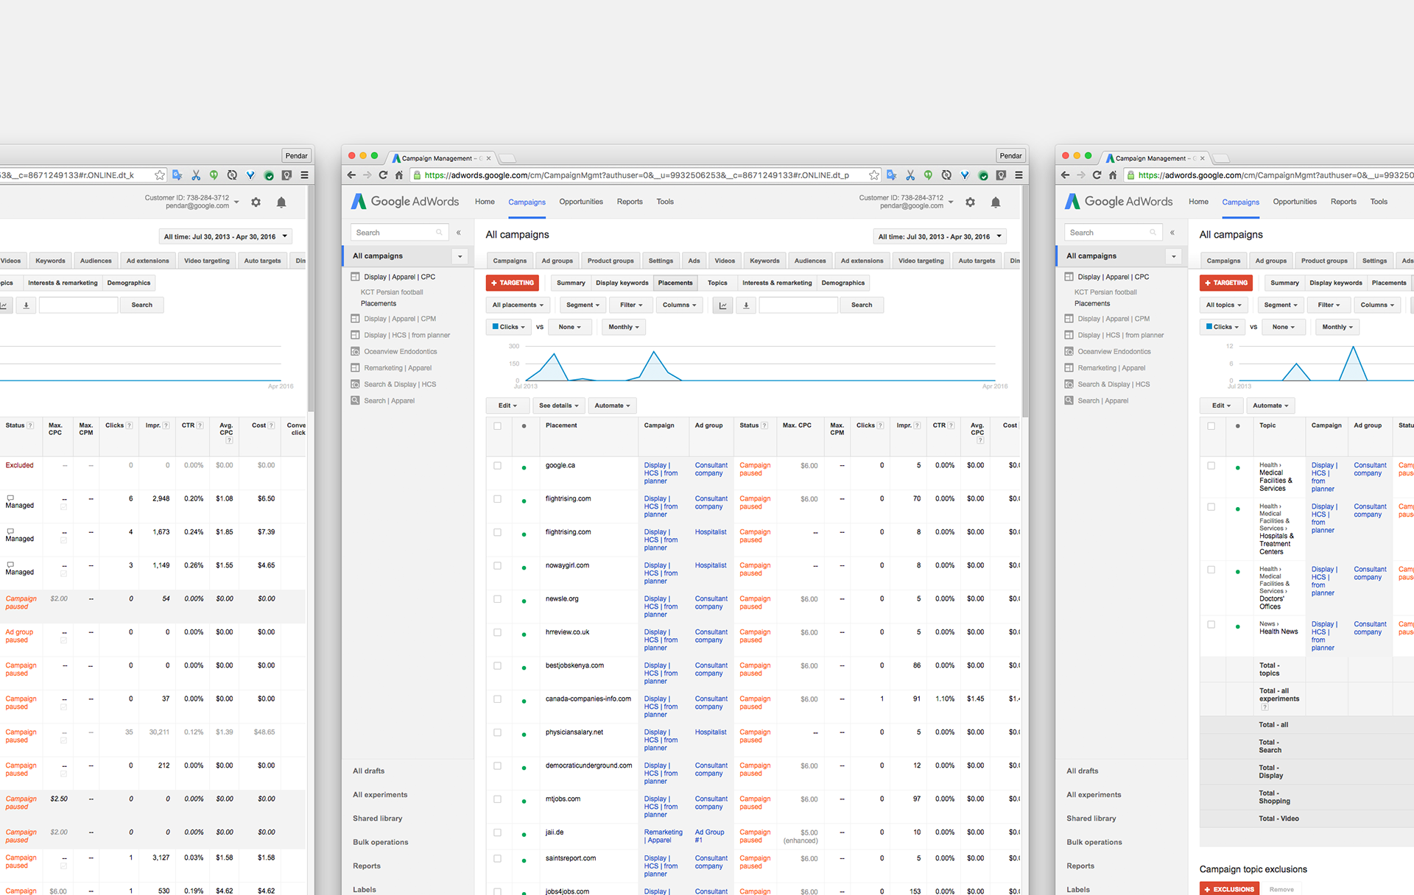The width and height of the screenshot is (1414, 895).
Task: Open notifications bell in the middle AdWords window
Action: 995,202
